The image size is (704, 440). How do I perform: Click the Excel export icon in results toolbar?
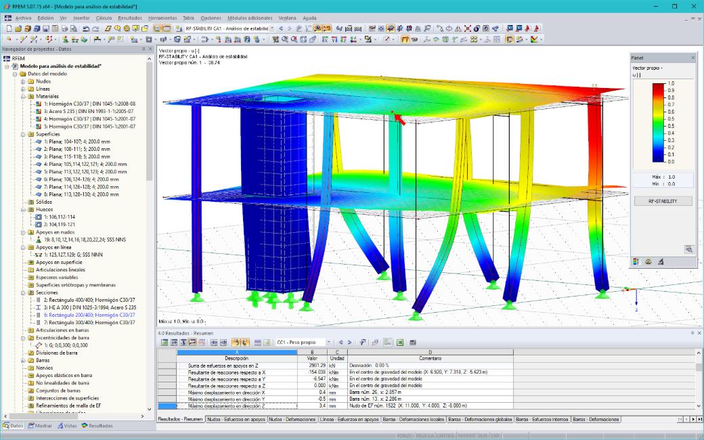point(399,342)
